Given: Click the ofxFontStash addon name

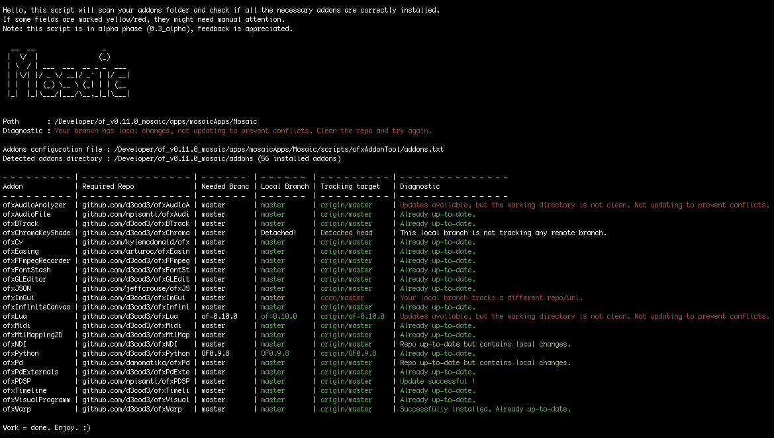Looking at the screenshot, I should 26,270.
